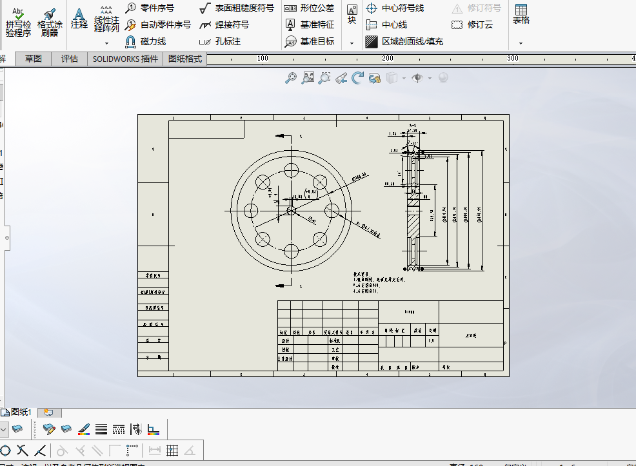This screenshot has height=466, width=636.
Task: Click the layer icon next to Line Color
Action: (66, 429)
